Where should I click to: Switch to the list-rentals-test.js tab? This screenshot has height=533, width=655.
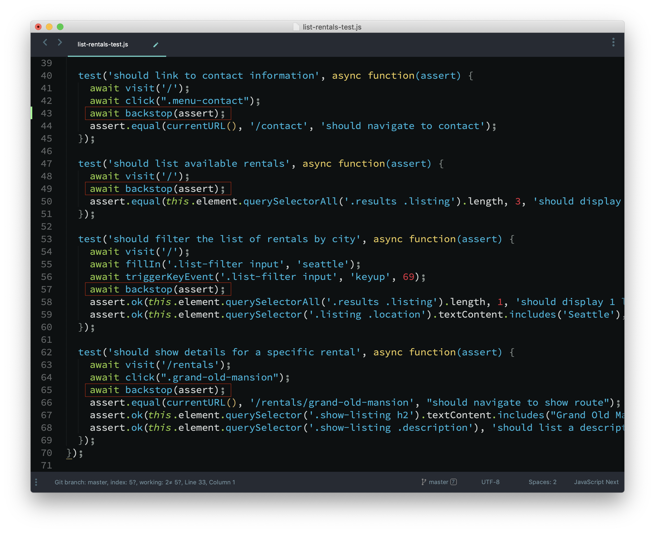click(x=103, y=45)
